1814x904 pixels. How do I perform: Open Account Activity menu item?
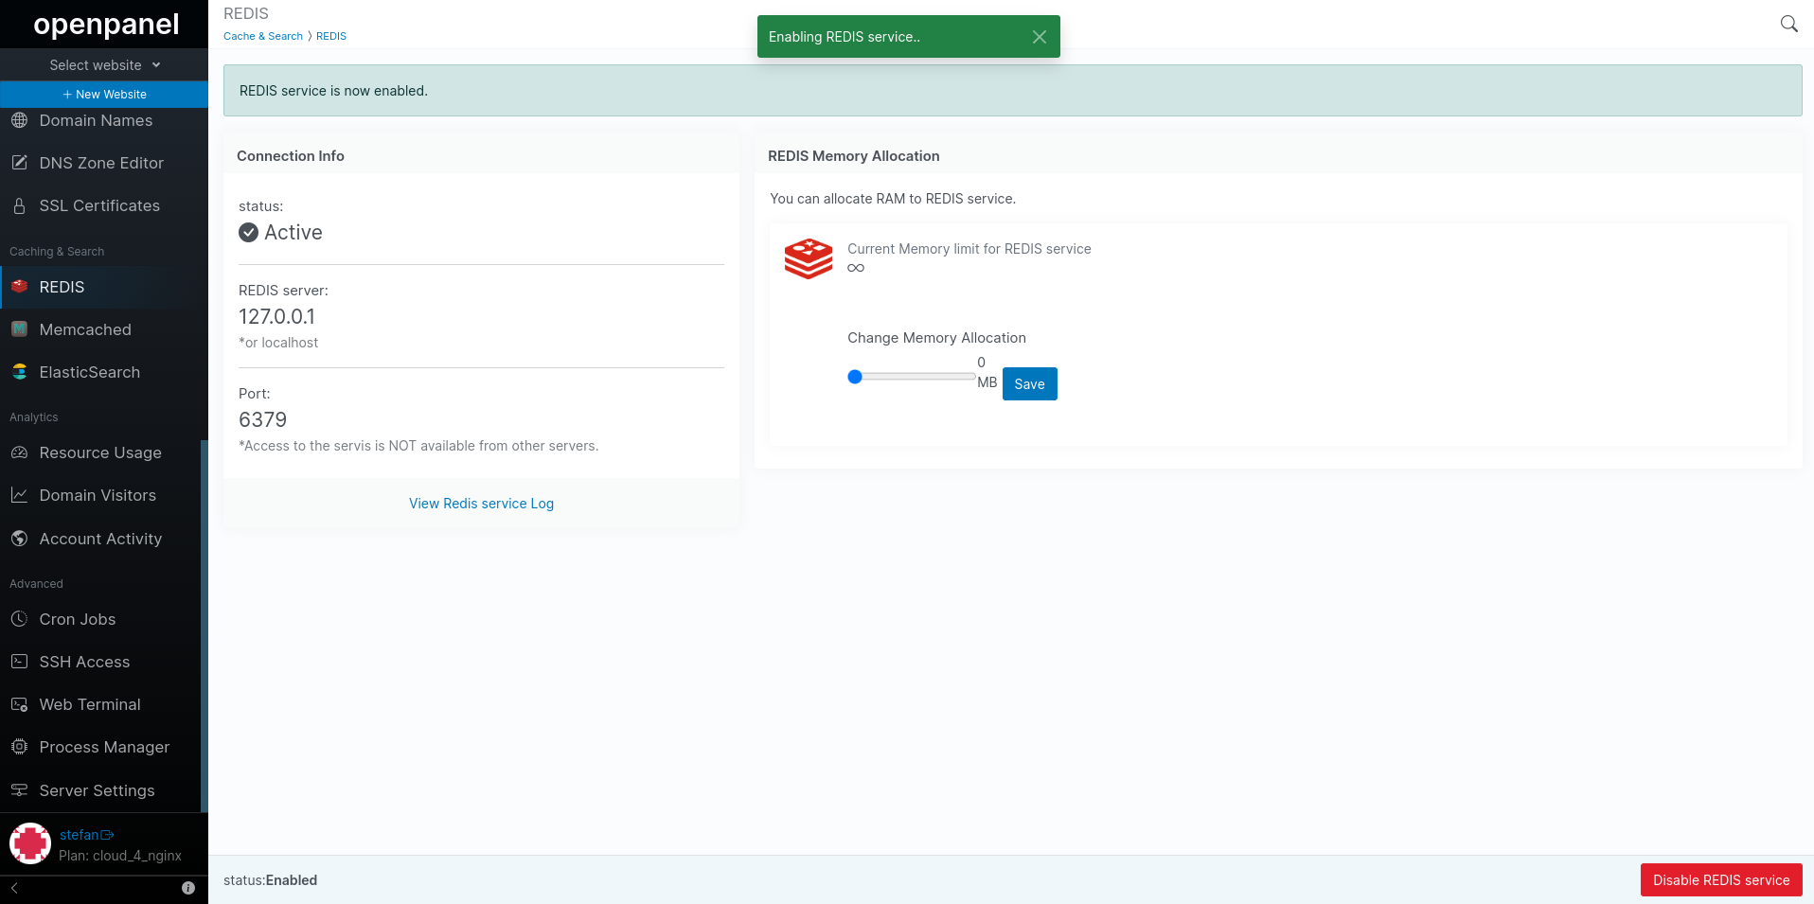[100, 539]
